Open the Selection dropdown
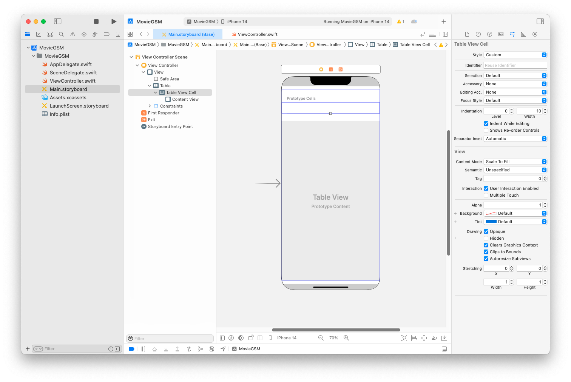Viewport: 571px width, 382px height. [515, 75]
